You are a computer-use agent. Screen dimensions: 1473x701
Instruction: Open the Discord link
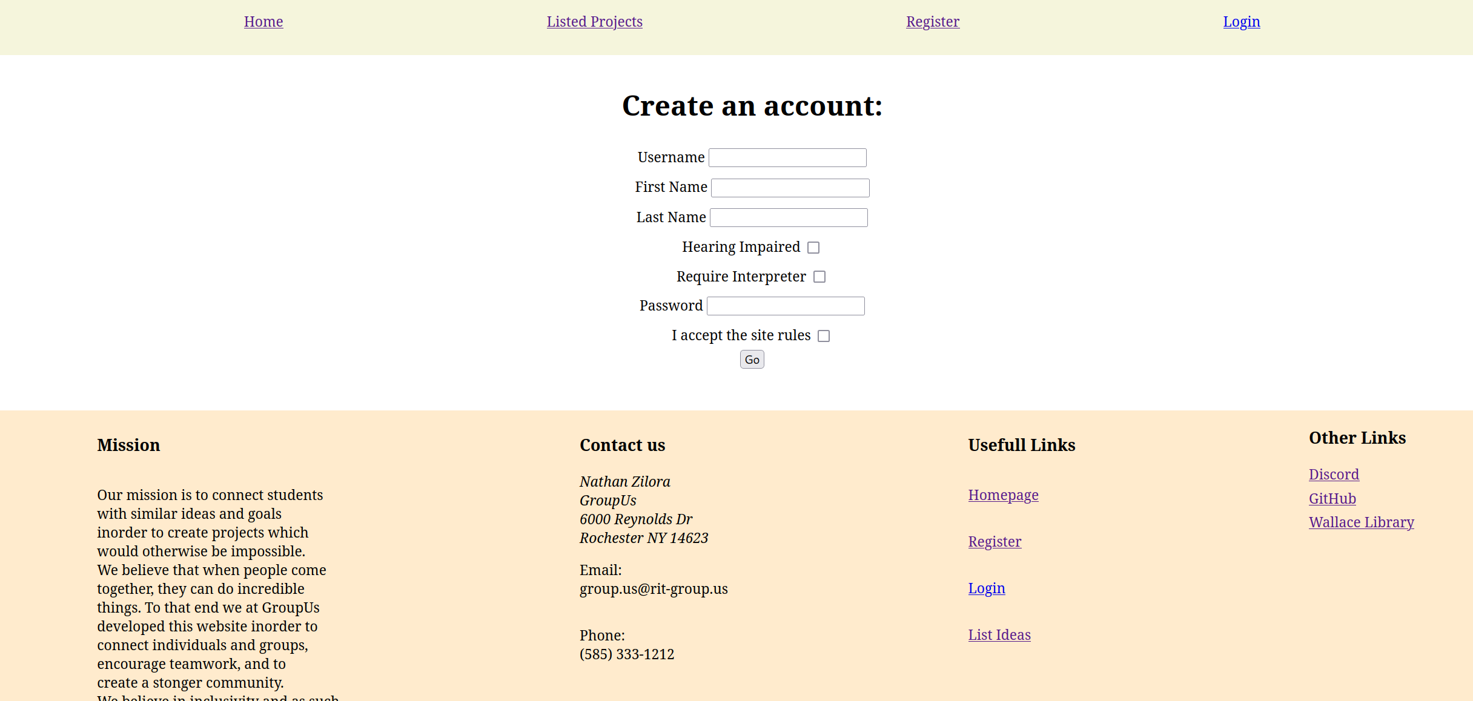coord(1334,475)
